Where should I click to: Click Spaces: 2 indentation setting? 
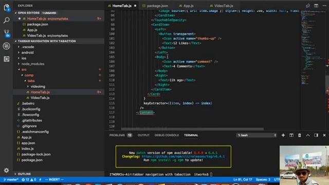point(263,179)
